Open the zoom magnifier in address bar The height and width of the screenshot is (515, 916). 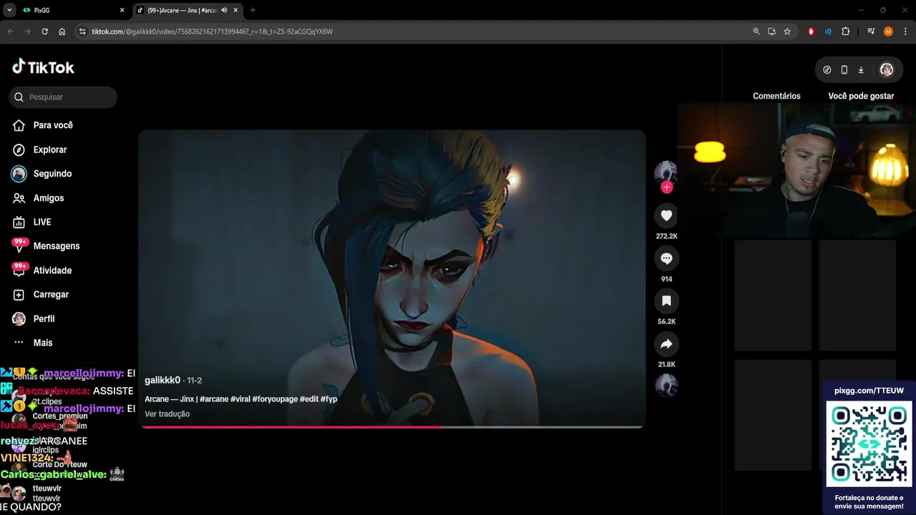coord(756,31)
